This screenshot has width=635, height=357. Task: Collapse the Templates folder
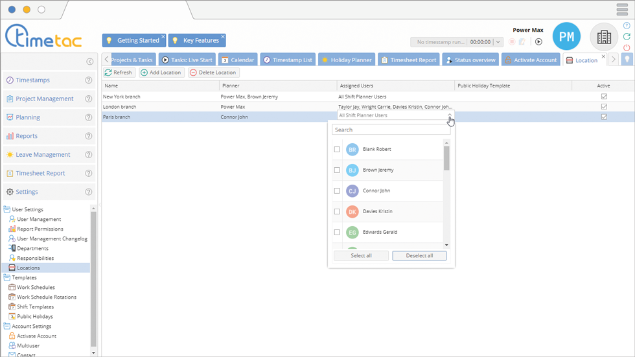tap(7, 277)
